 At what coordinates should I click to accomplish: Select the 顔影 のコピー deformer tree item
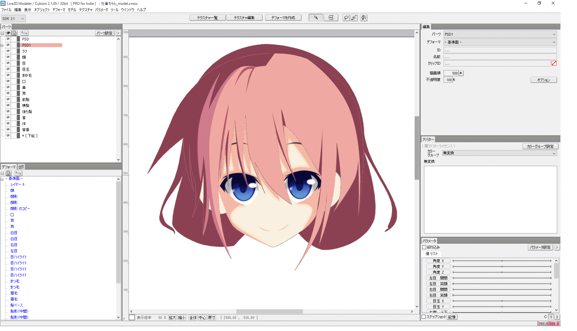pyautogui.click(x=20, y=208)
